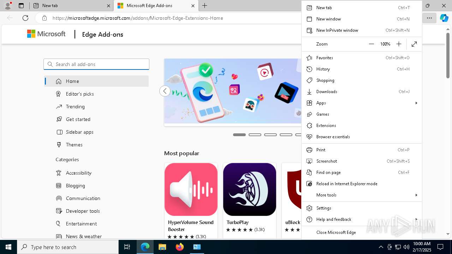Image resolution: width=452 pixels, height=254 pixels.
Task: Select New tab menu entry
Action: [362, 8]
